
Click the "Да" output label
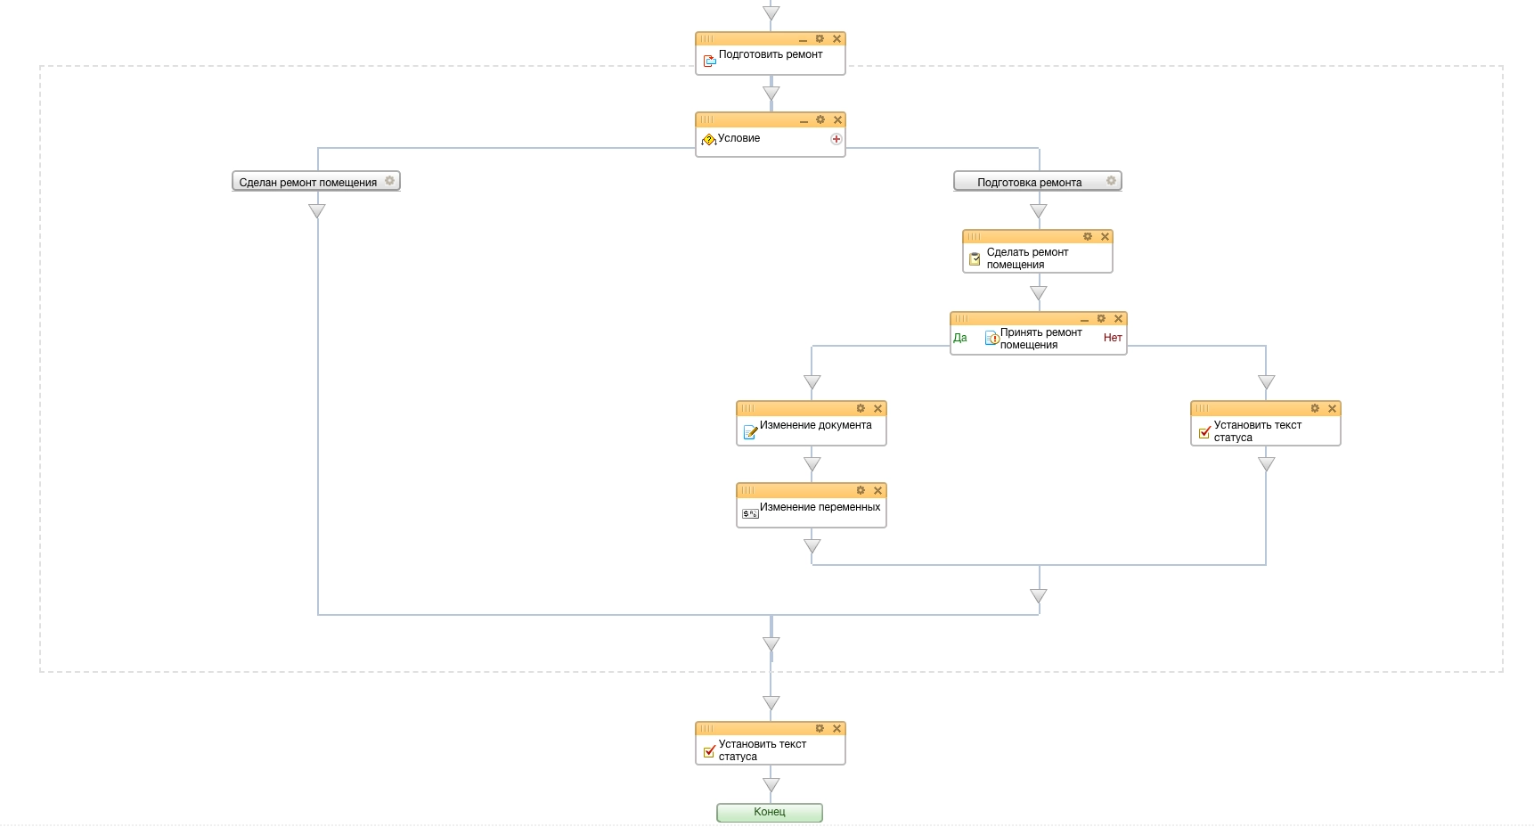tap(960, 338)
